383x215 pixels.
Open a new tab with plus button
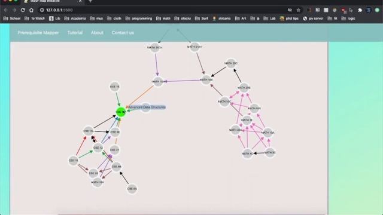coord(90,1)
